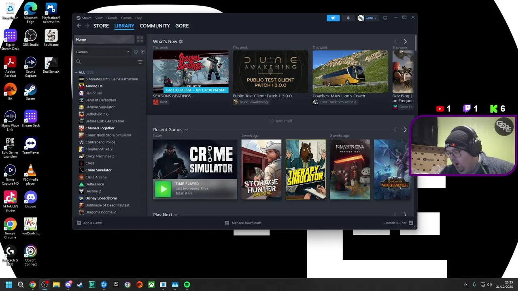Open Crime Simulator large game banner
Screen dimensions: 518x291
[195, 159]
